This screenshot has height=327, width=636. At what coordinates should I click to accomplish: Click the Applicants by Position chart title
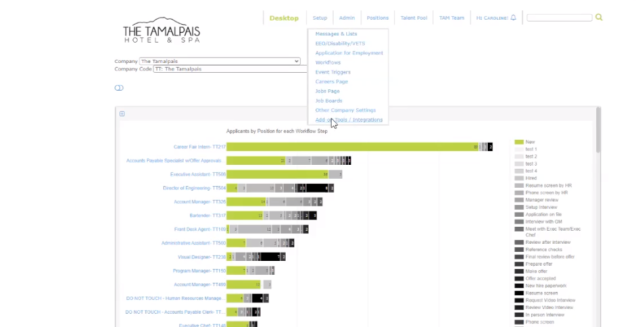[x=277, y=131]
